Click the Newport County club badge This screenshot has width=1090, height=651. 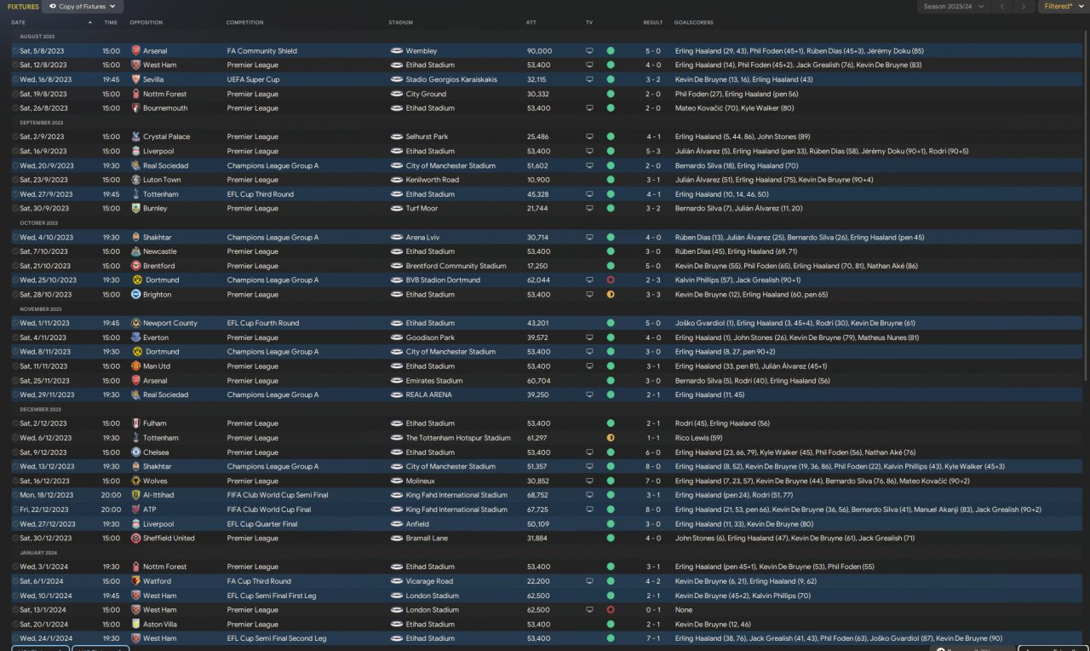(x=136, y=323)
